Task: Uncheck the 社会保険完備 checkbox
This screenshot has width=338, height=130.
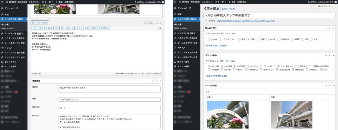Action: 277,70
